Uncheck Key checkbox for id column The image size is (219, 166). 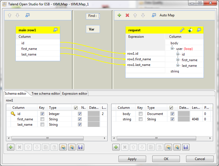point(42,114)
